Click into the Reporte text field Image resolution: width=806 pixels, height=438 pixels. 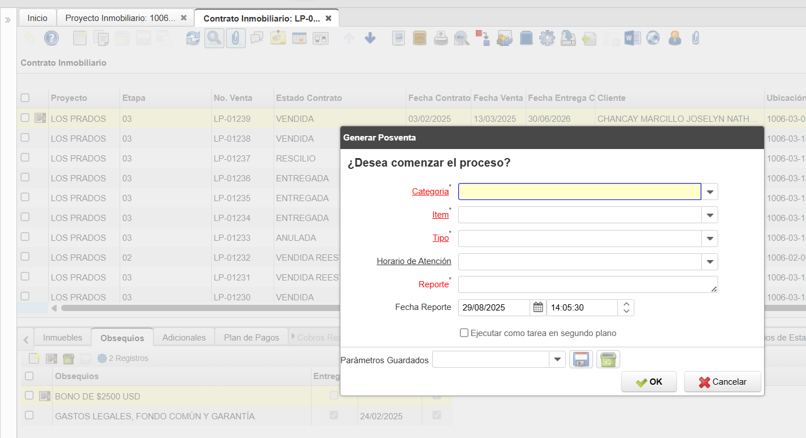(587, 284)
